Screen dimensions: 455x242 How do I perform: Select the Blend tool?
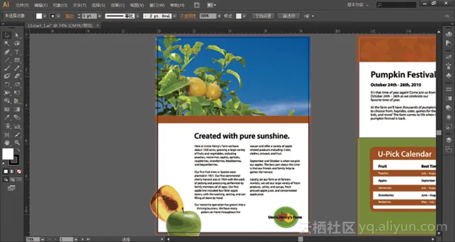17,117
